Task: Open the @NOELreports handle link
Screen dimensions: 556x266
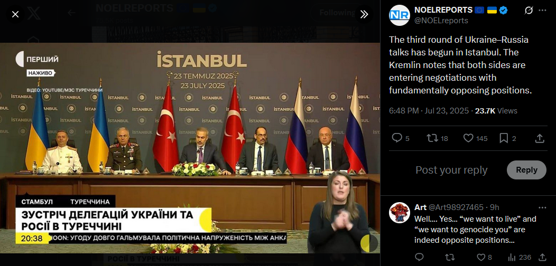Action: 441,21
